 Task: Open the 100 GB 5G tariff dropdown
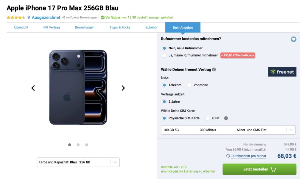pos(228,130)
